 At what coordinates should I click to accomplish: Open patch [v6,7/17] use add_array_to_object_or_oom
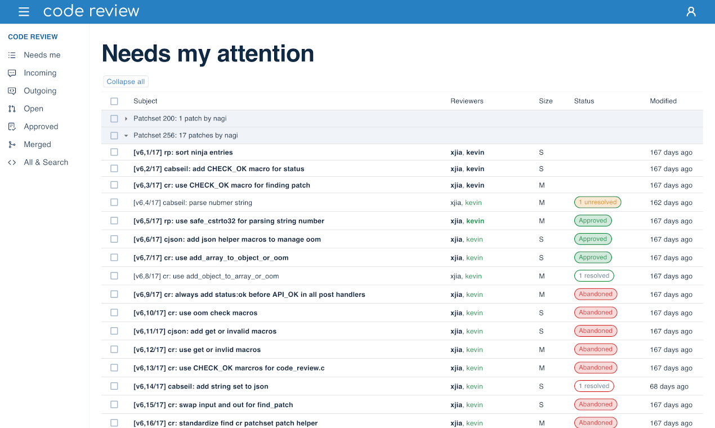211,258
